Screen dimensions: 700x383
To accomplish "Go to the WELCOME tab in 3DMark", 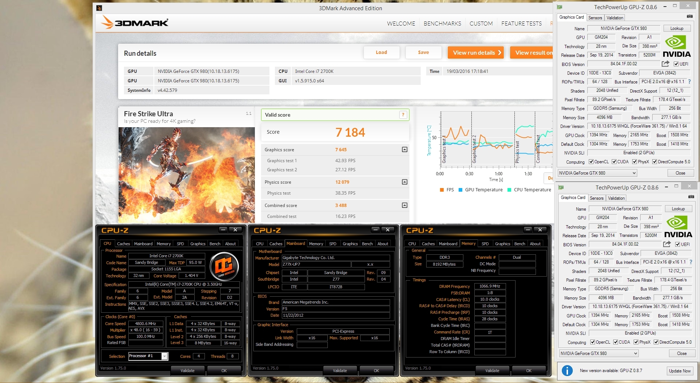I will [401, 24].
